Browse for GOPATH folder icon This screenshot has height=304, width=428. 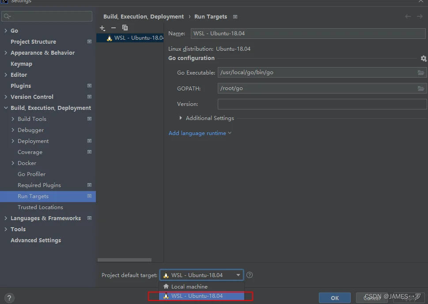pos(421,88)
